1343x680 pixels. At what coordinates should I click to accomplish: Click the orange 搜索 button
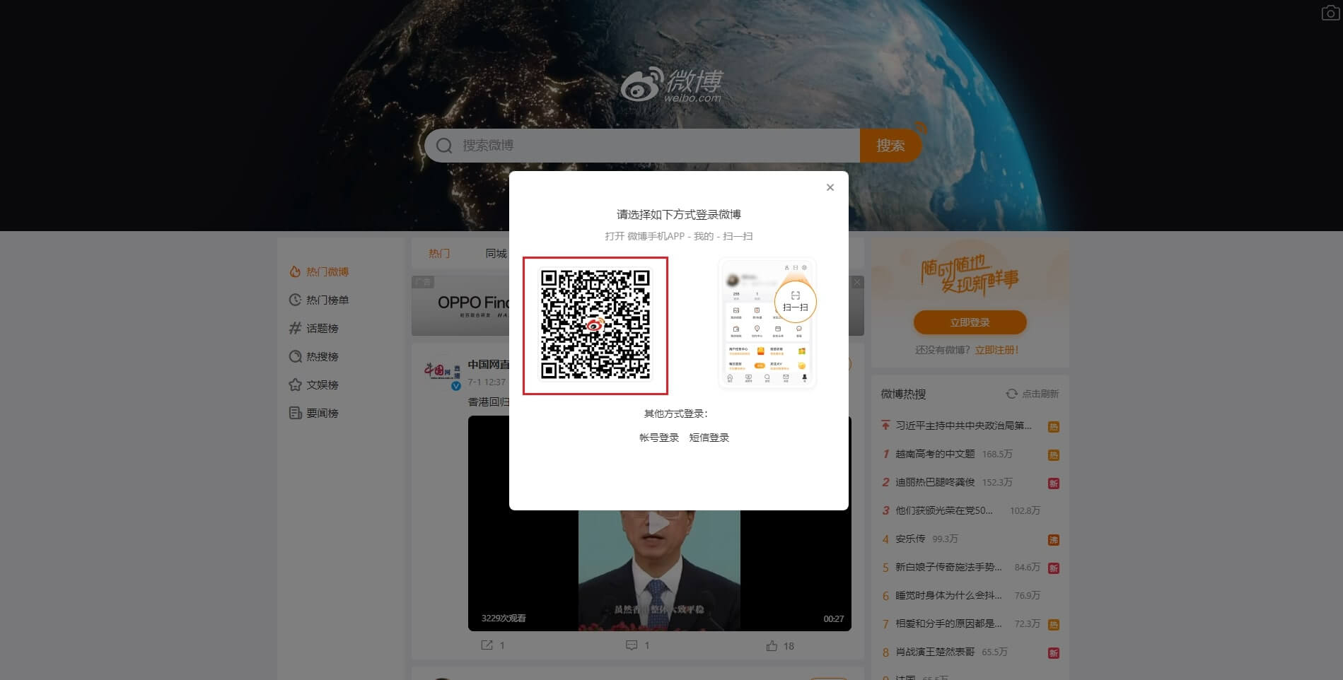tap(890, 146)
